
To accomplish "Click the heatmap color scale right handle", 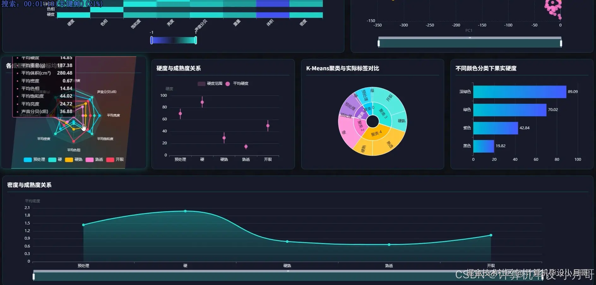I will coord(196,40).
